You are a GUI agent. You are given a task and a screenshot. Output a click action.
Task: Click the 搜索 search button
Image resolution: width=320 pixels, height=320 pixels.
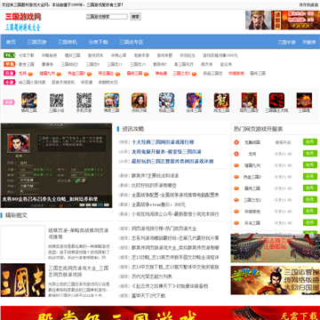(135, 17)
